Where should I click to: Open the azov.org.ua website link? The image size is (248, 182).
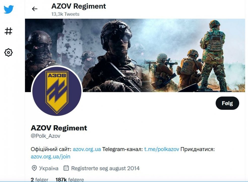click(87, 149)
